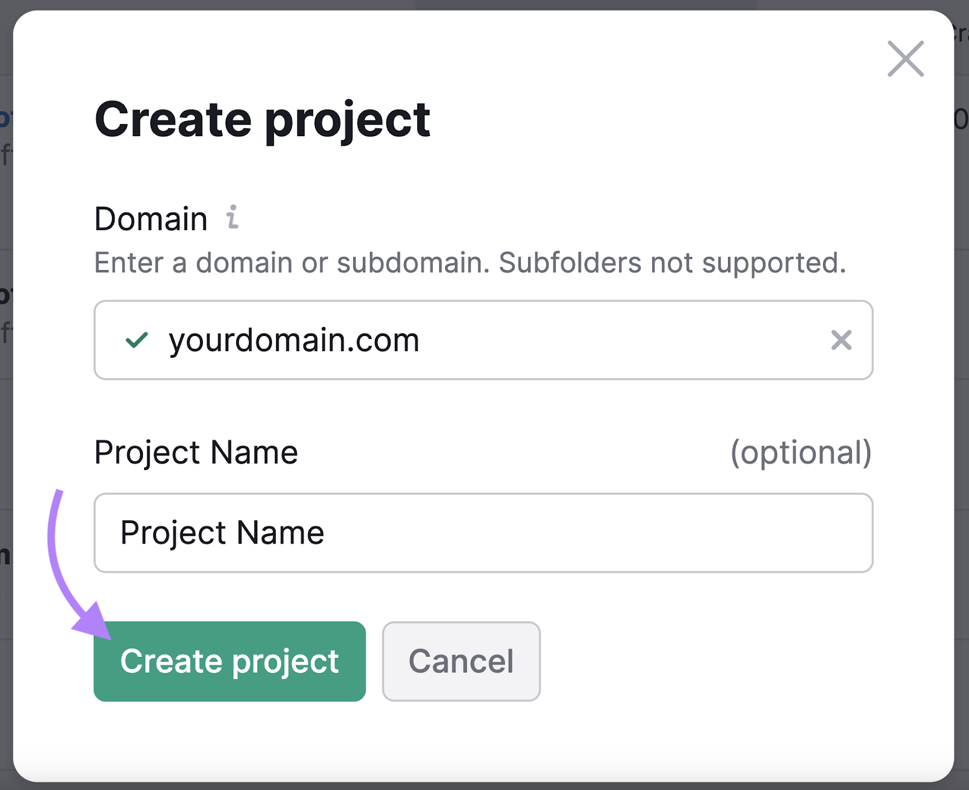Click the optional label next to Project Name
The width and height of the screenshot is (969, 790).
(802, 452)
